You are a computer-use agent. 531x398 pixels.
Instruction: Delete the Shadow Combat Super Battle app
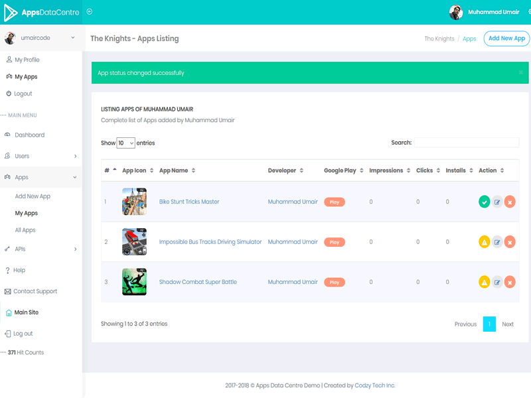pos(510,283)
